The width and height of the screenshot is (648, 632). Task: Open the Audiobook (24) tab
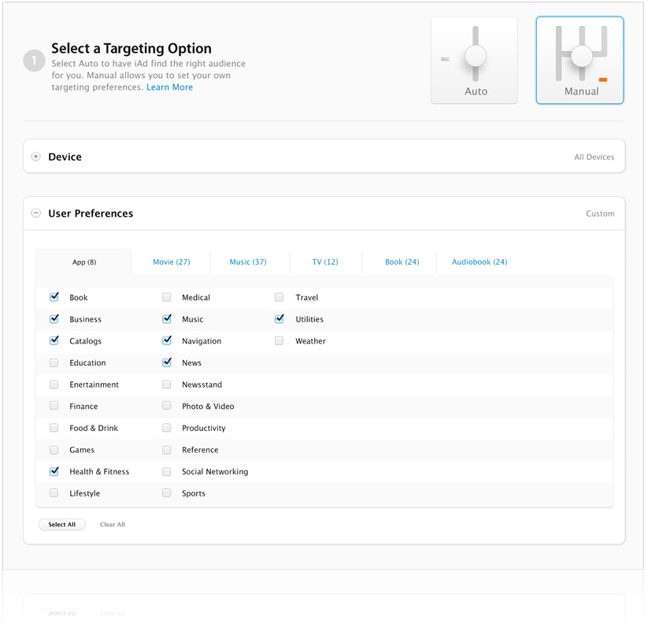pyautogui.click(x=479, y=262)
